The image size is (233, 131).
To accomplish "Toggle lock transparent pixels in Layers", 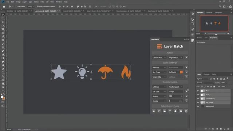I will click(x=202, y=87).
